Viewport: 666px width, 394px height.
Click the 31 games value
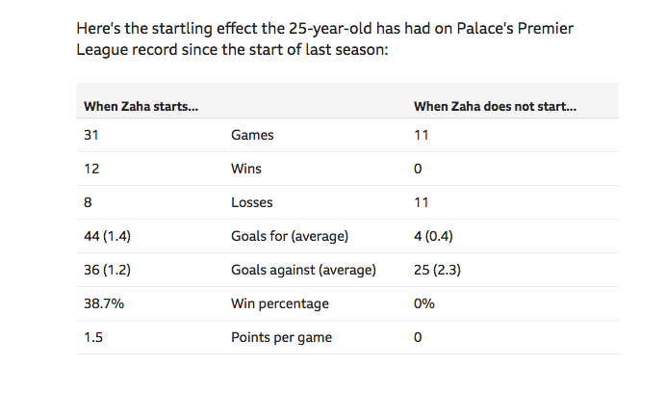tap(91, 135)
